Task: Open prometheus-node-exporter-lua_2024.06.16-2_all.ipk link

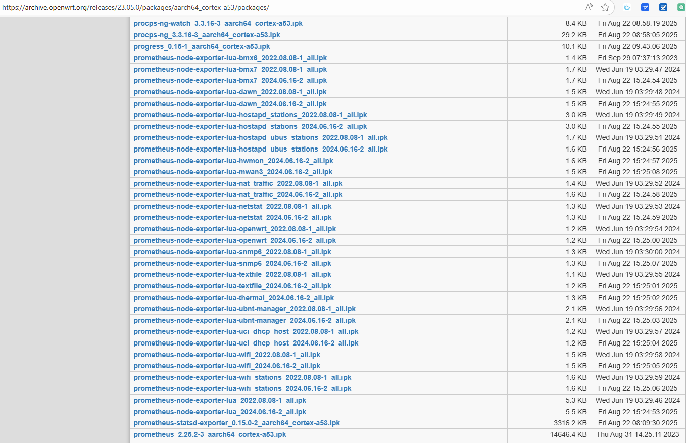Action: click(x=220, y=412)
